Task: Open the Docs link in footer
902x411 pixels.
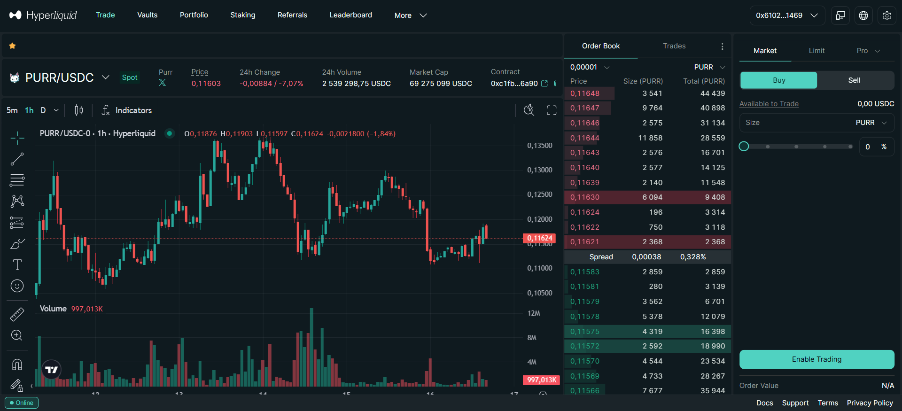Action: coord(764,403)
